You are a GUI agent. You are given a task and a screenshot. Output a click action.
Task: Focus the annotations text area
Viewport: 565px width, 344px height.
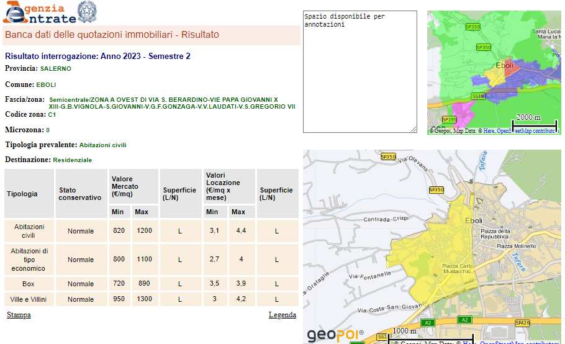point(359,71)
